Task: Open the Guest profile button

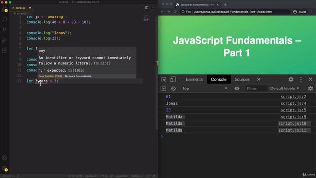Action: coord(300,12)
